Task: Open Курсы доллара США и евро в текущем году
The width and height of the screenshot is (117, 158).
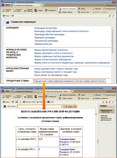Action: pyautogui.click(x=56, y=69)
